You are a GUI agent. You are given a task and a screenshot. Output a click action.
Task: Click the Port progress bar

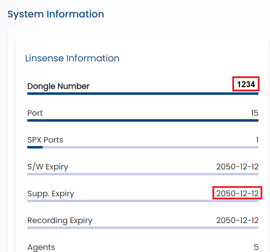tap(143, 120)
